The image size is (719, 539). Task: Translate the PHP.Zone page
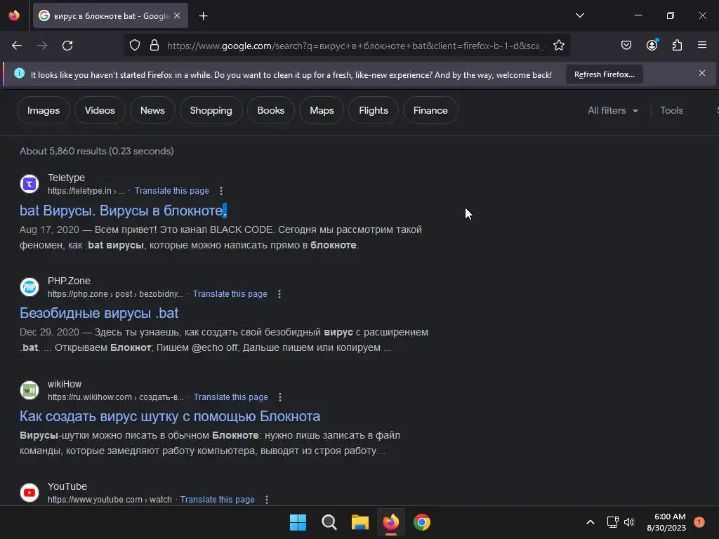click(x=230, y=294)
